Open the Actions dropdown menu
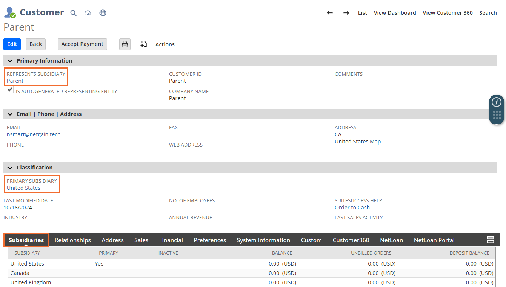506x287 pixels. (x=165, y=44)
